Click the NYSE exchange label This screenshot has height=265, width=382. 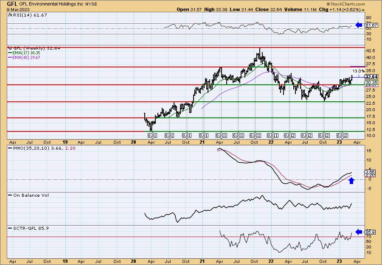click(x=92, y=4)
